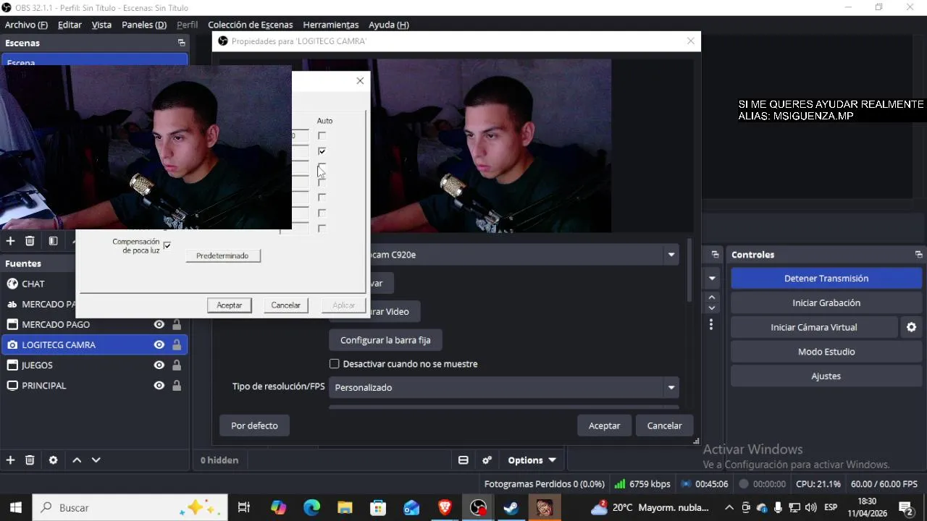
Task: Lock the MERCADO PAGO source
Action: (177, 324)
